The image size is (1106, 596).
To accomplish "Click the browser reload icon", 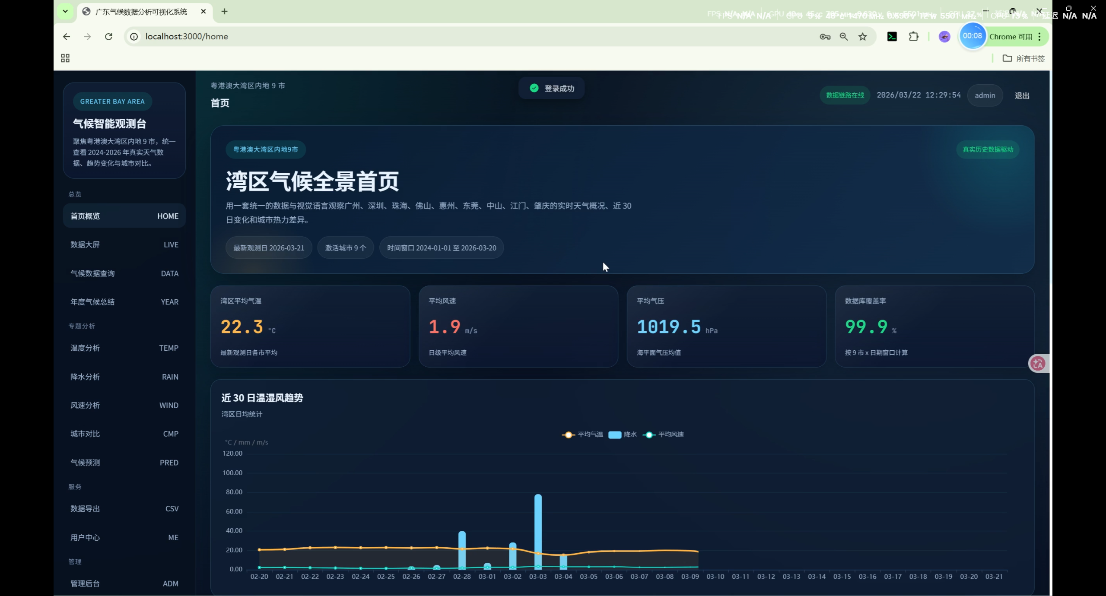I will tap(108, 37).
